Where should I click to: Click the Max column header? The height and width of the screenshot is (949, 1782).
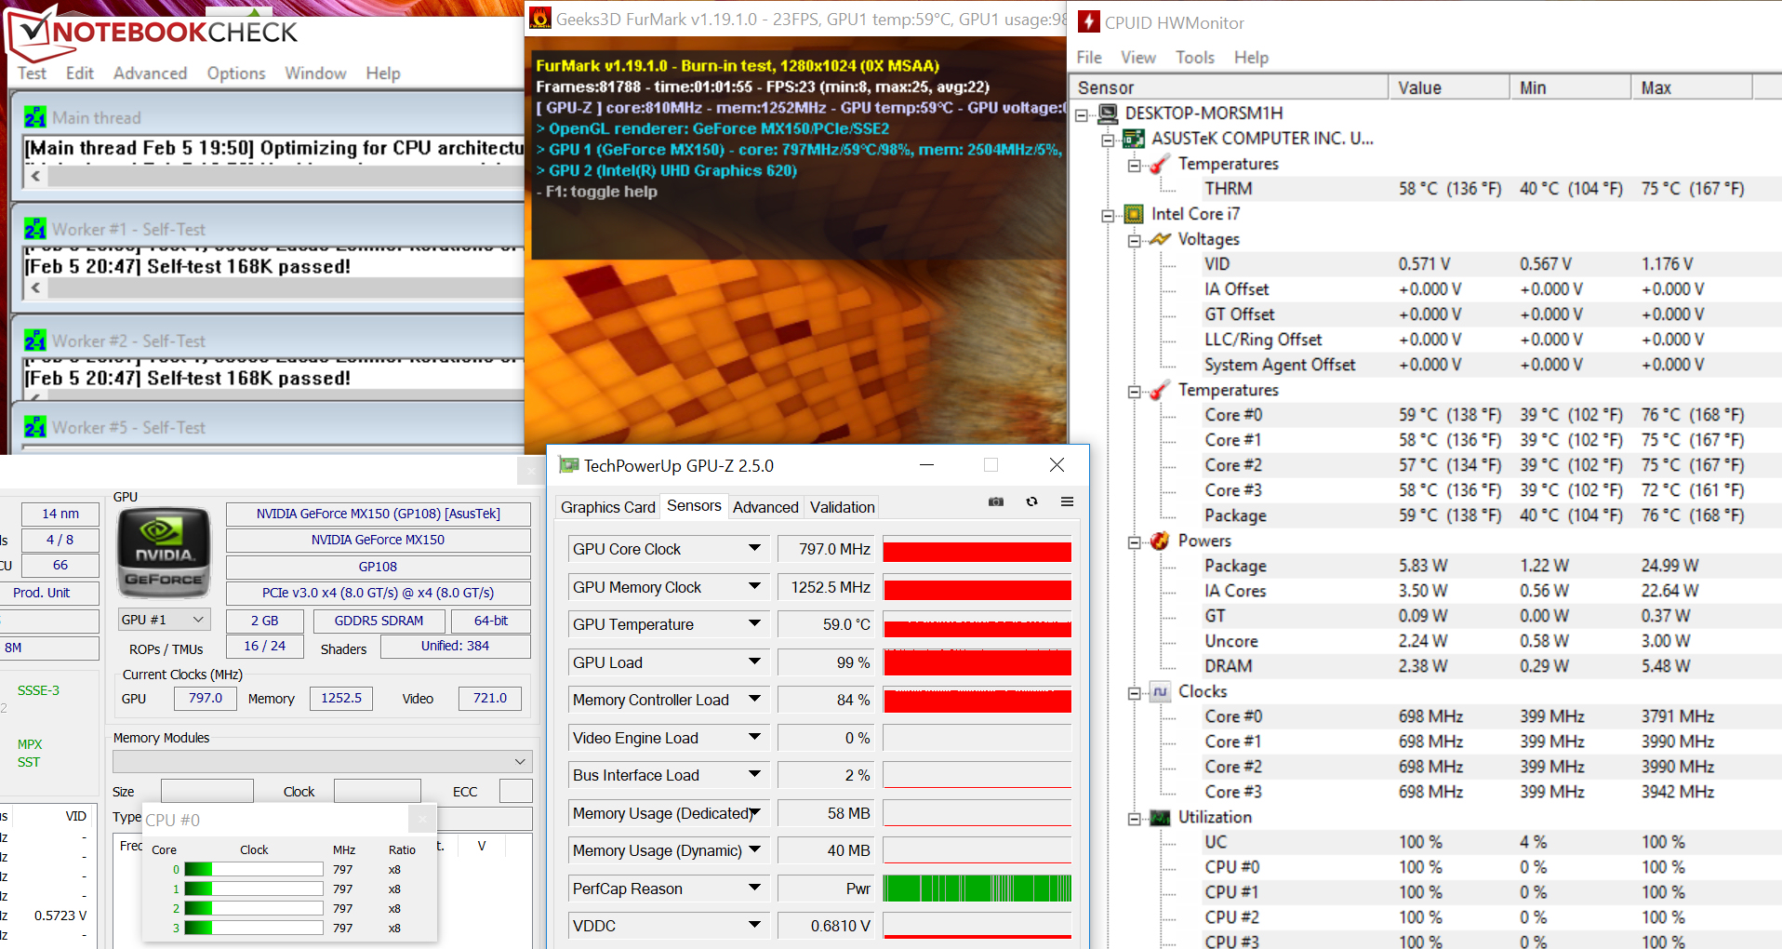[1692, 87]
